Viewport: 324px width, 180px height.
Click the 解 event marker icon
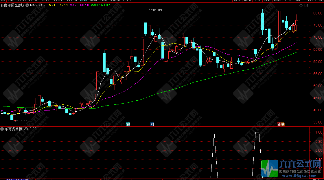pos(128,124)
